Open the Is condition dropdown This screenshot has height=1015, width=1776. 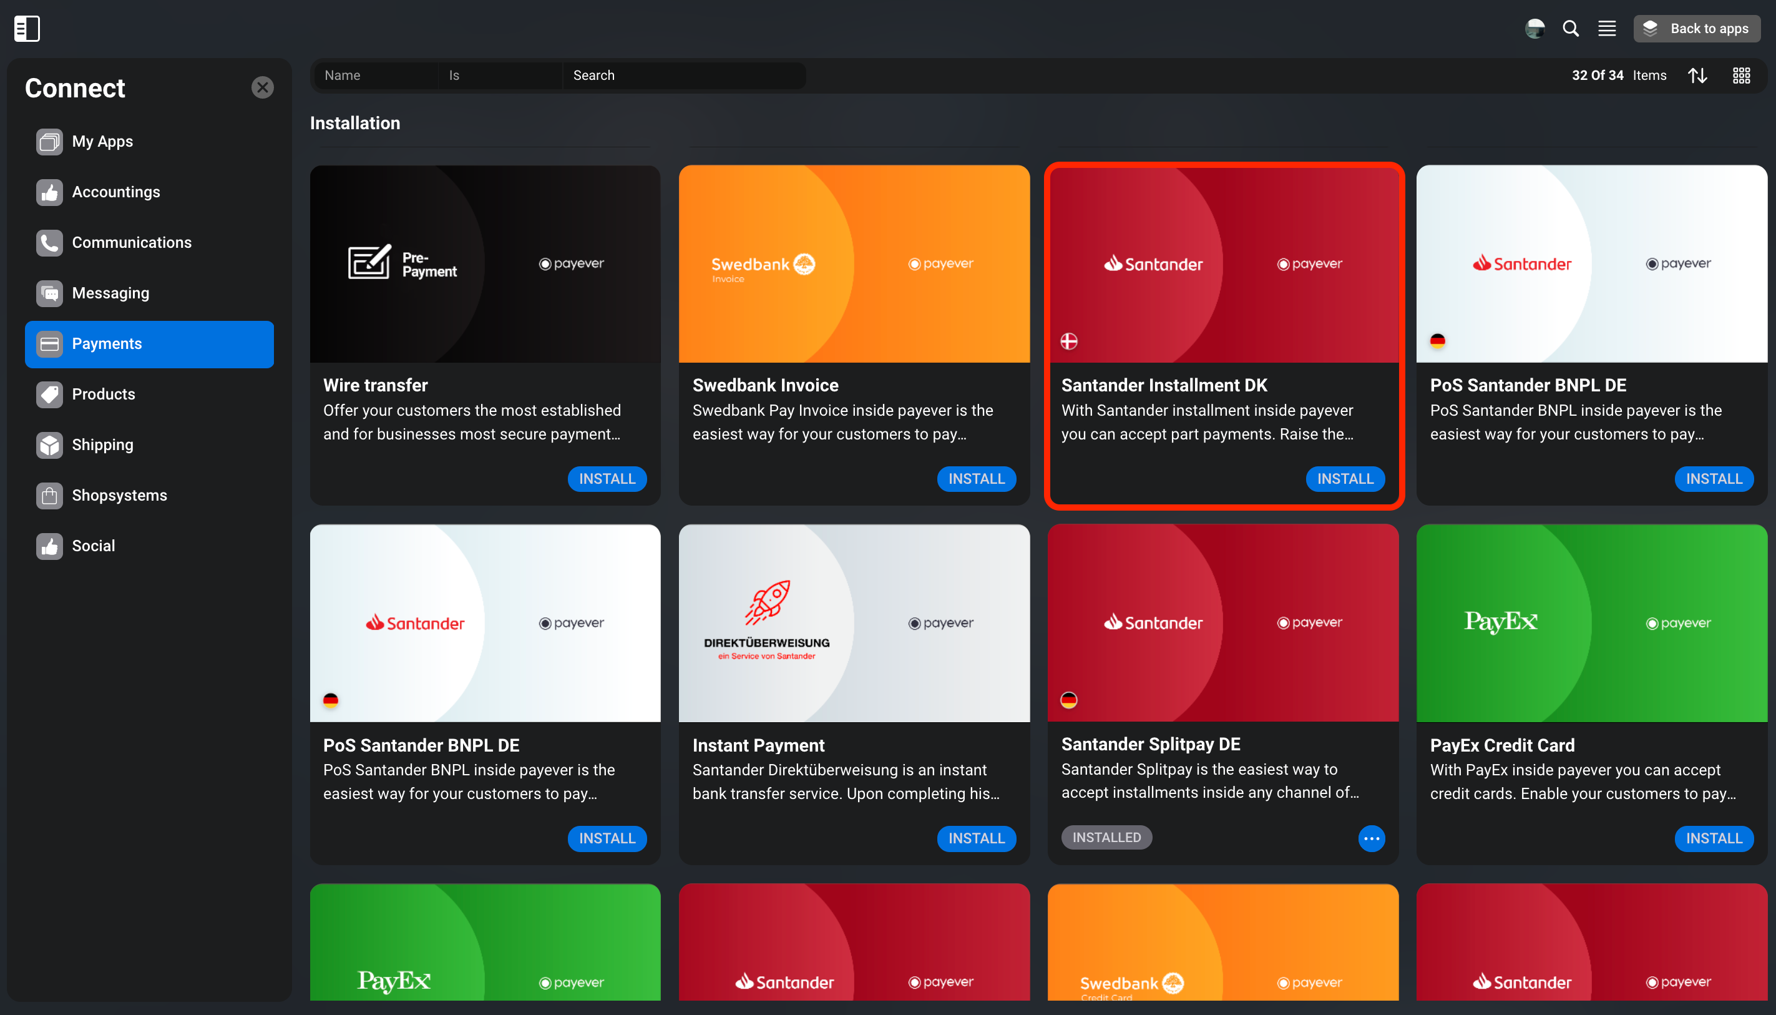[x=500, y=76]
